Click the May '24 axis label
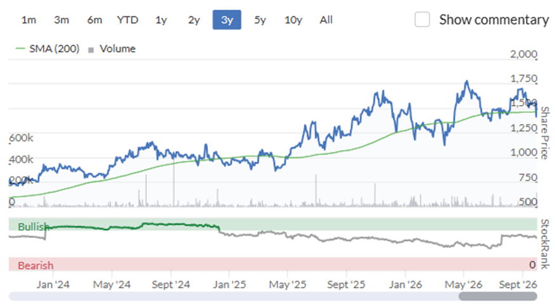 (x=112, y=284)
